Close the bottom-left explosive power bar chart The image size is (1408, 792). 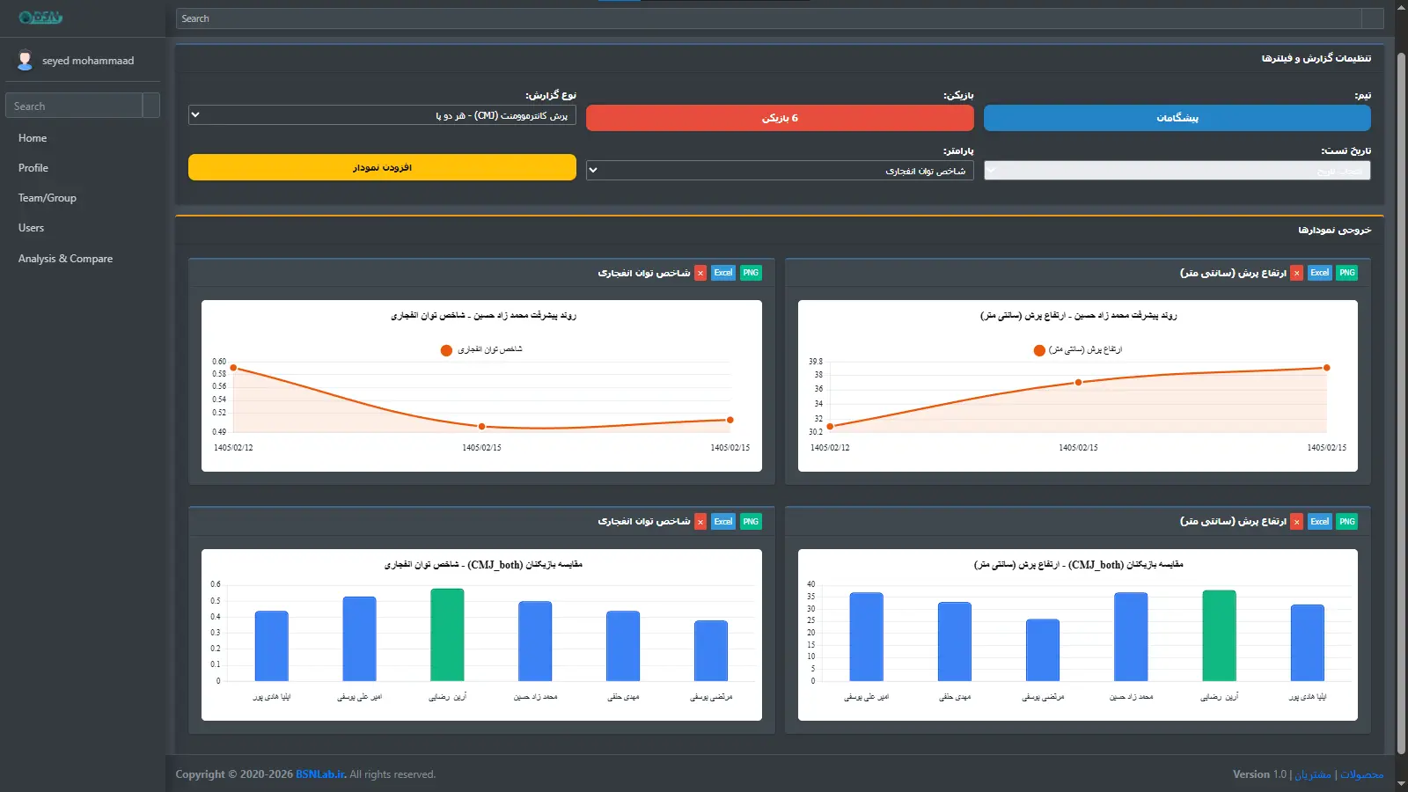pos(700,522)
